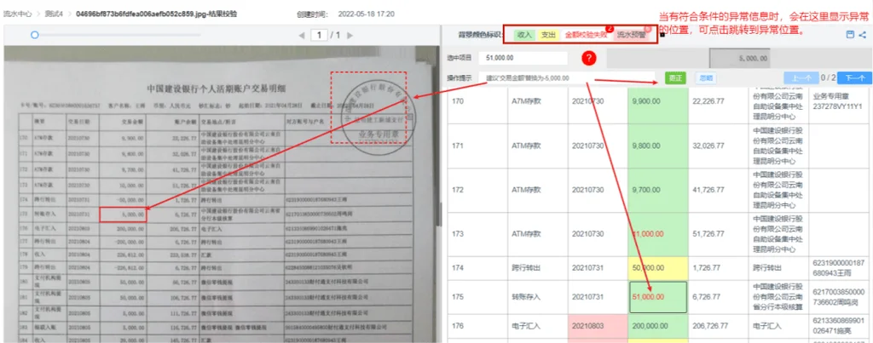Viewport: 873px width, 343px height.
Task: Select the green 收入 color tag
Action: coord(524,34)
